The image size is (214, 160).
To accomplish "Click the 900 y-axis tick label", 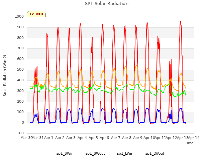I will pos(20,27).
